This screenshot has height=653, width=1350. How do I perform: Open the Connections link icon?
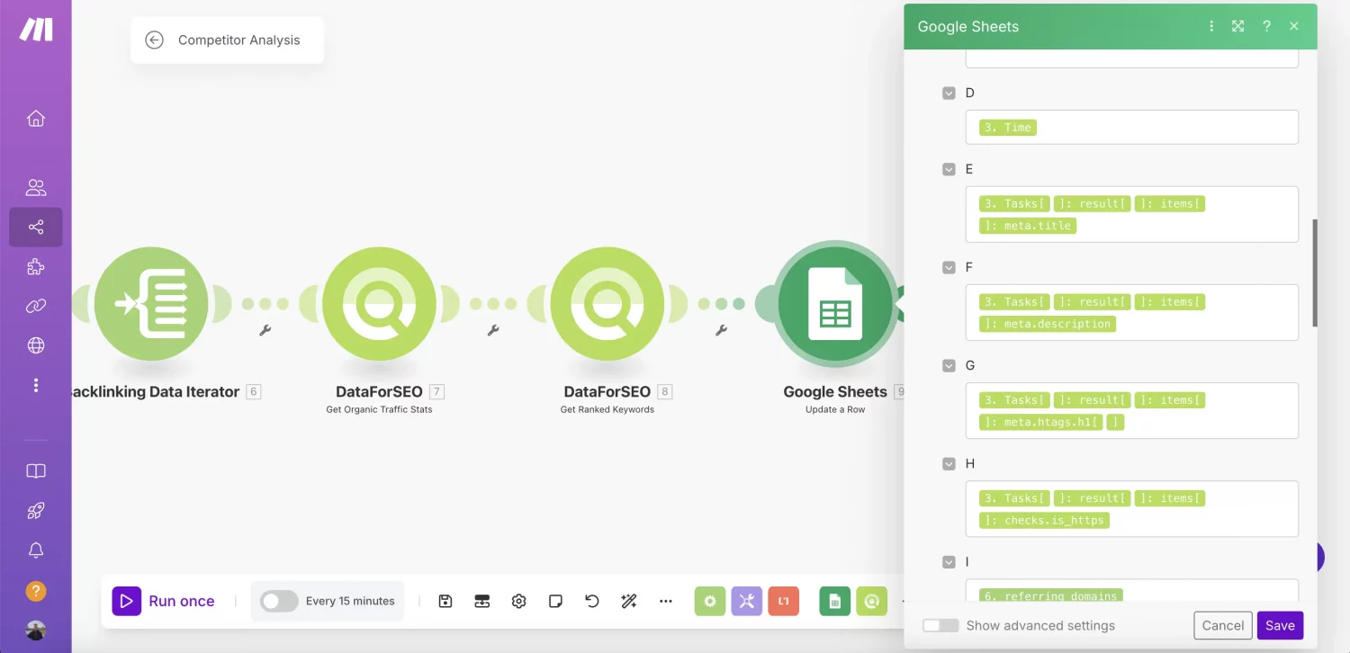[36, 307]
